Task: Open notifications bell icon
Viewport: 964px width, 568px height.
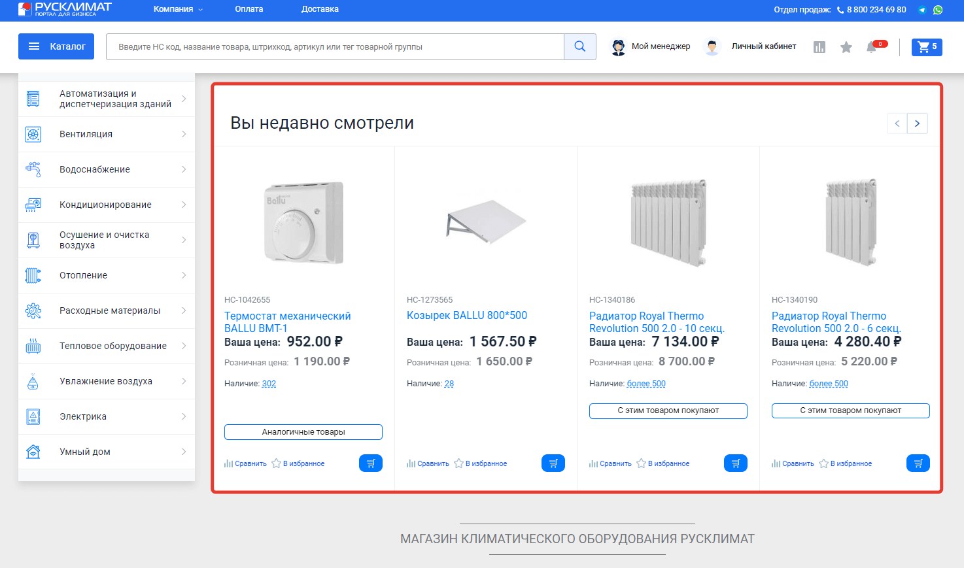Action: pos(871,47)
